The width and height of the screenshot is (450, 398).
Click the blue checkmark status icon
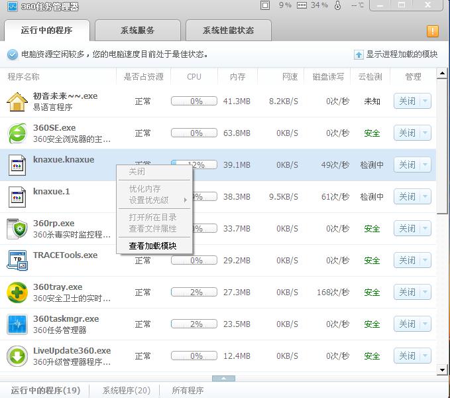pos(12,54)
